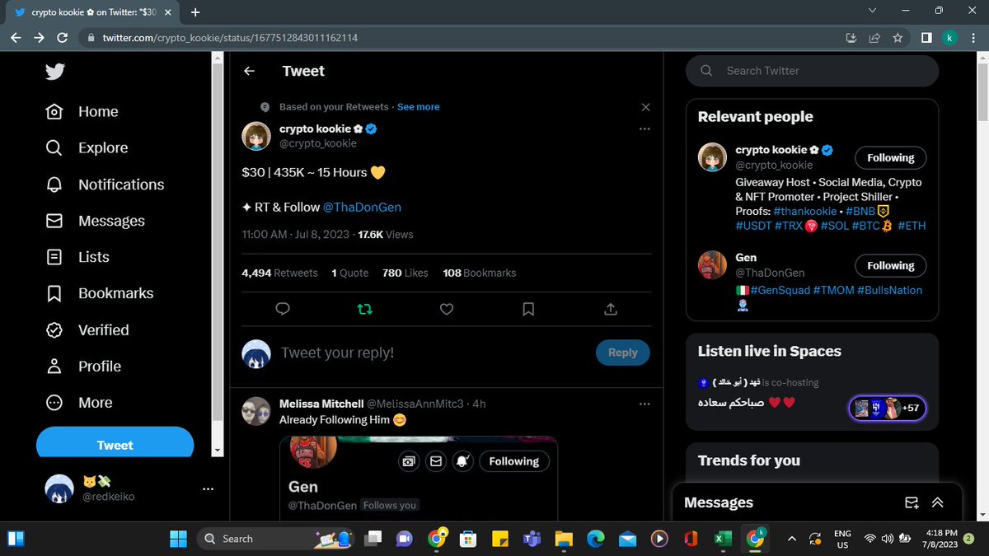Open Chrome's three-dot menu
The height and width of the screenshot is (556, 989).
click(973, 38)
